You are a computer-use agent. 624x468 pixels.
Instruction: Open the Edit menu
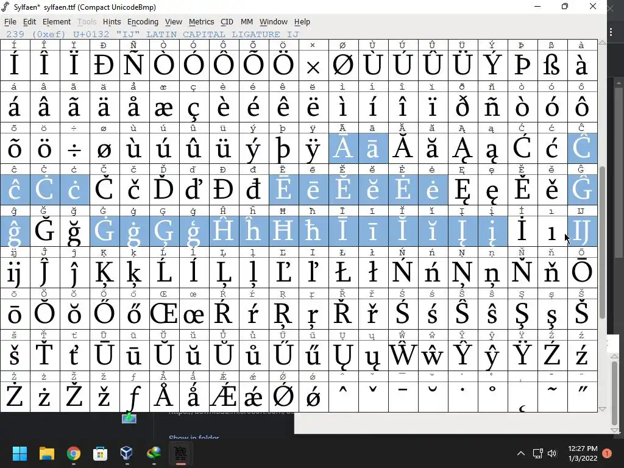tap(29, 22)
